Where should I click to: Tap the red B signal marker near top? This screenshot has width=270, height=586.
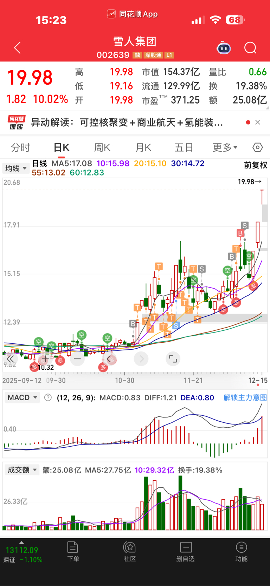pyautogui.click(x=240, y=233)
